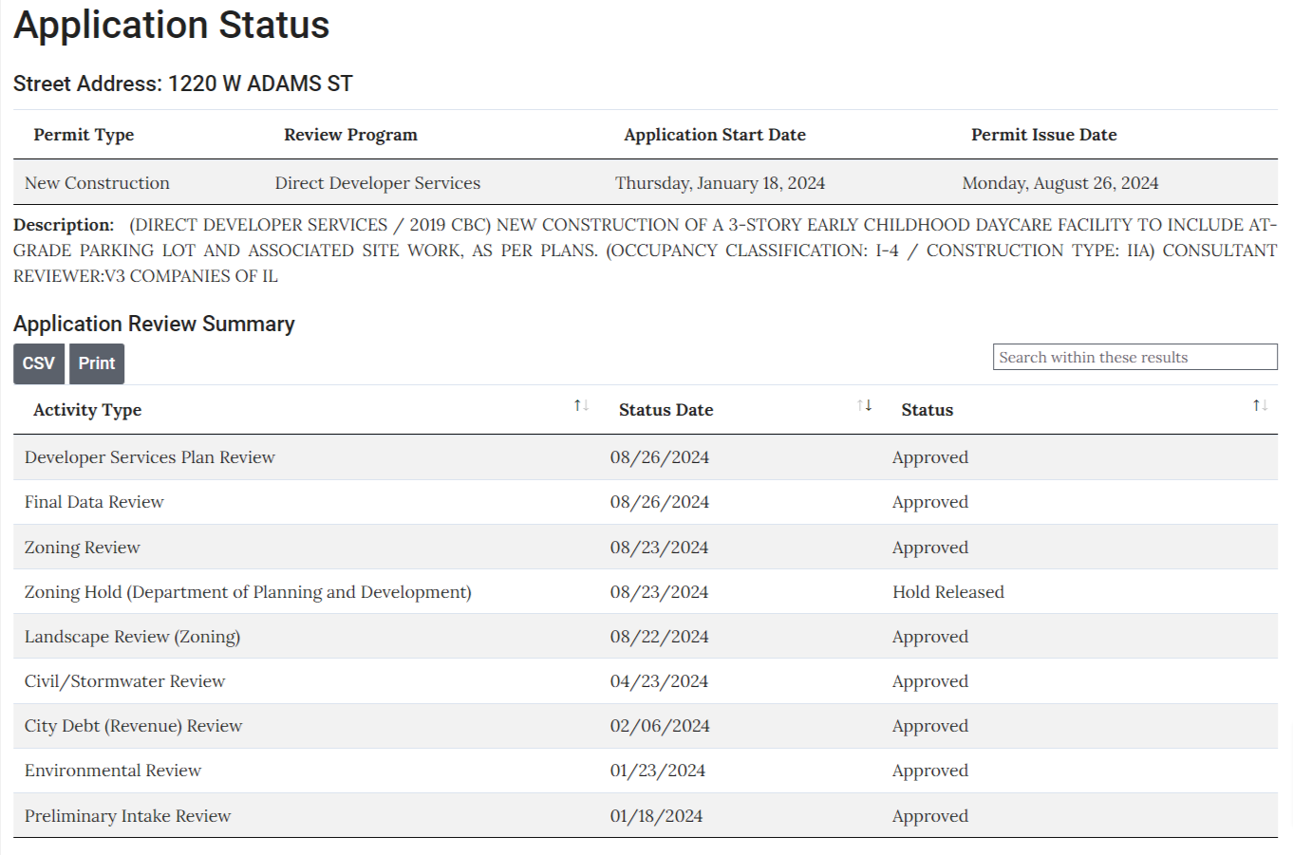The width and height of the screenshot is (1293, 855).
Task: Click Approved status of Environmental Review
Action: 930,771
